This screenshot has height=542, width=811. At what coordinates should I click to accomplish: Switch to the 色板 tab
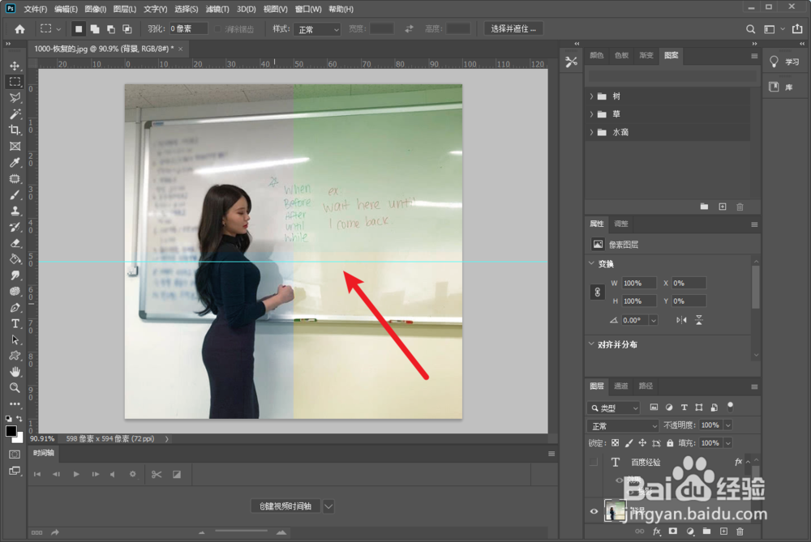[621, 55]
